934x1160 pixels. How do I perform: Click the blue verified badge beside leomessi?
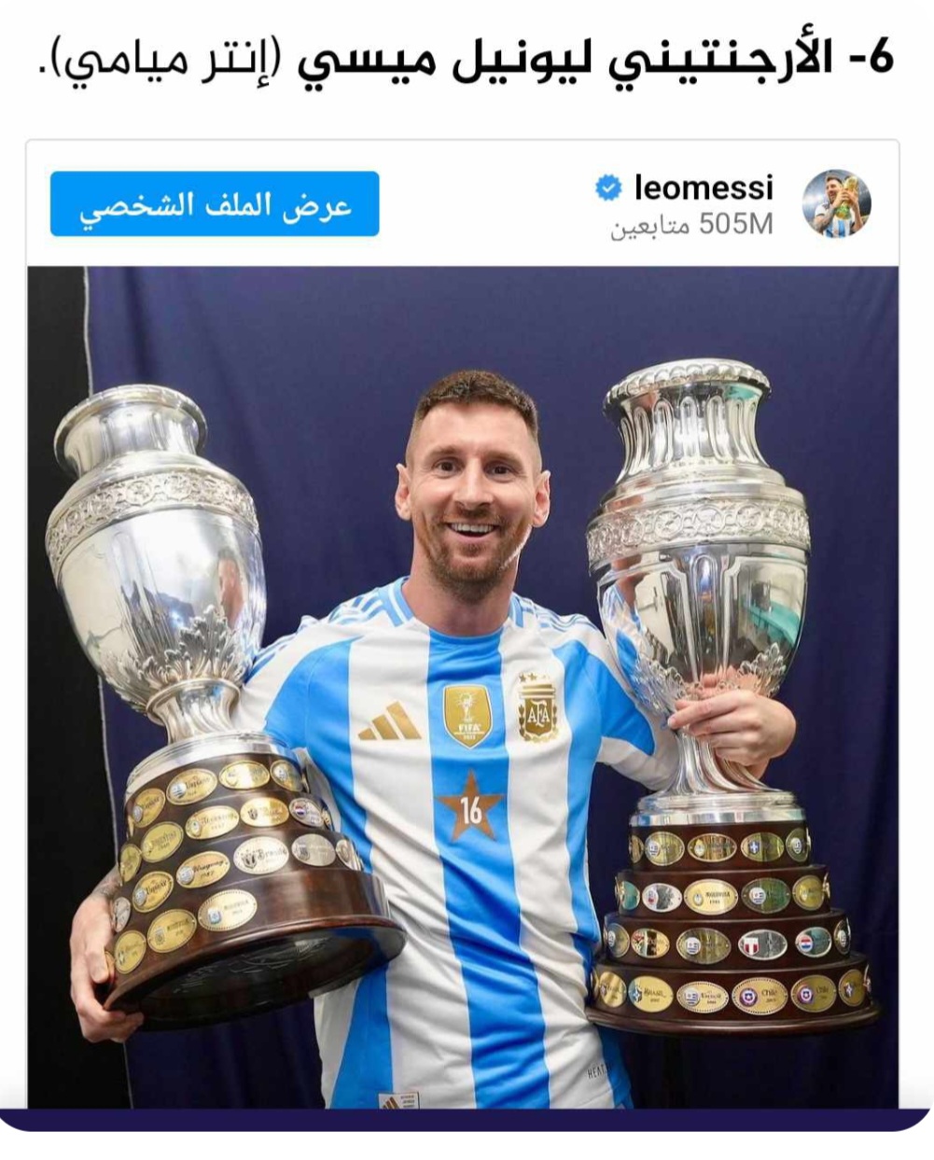608,189
